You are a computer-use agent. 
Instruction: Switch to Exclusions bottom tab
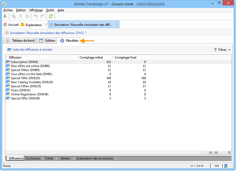click(x=33, y=159)
